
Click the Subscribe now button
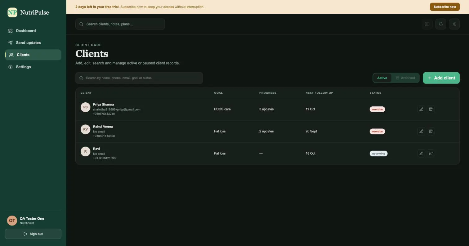445,7
